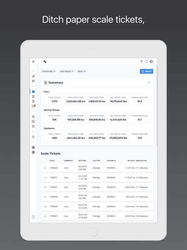Image resolution: width=187 pixels, height=250 pixels.
Task: Click the TICKET column header
Action: tap(52, 161)
